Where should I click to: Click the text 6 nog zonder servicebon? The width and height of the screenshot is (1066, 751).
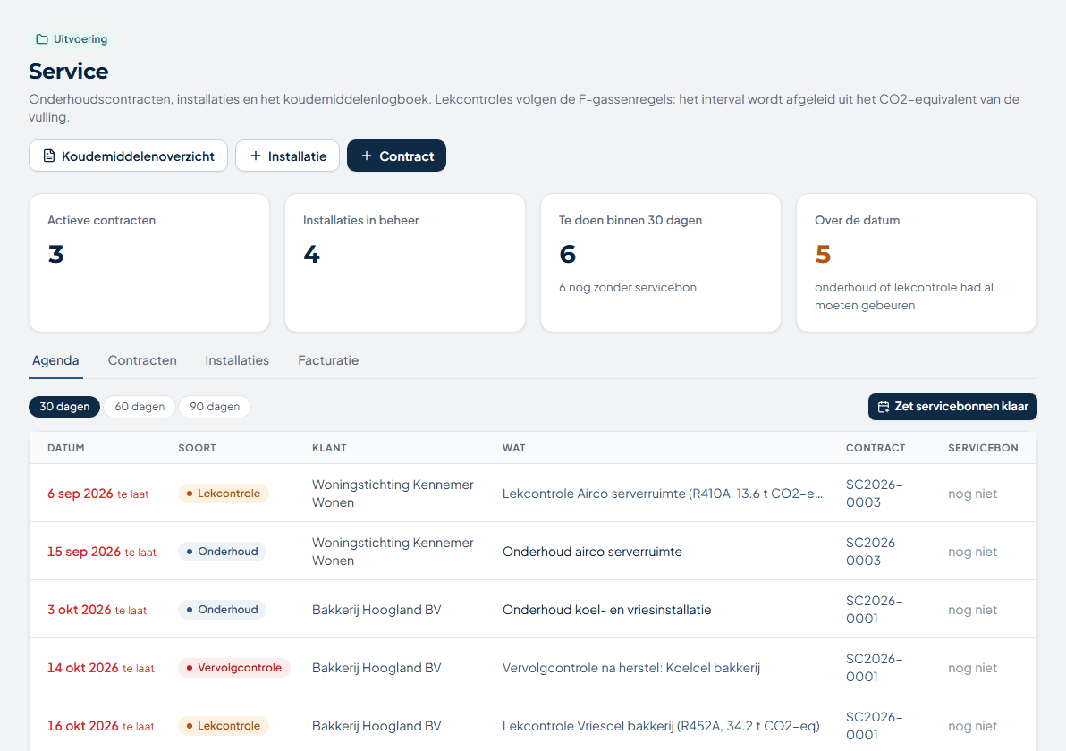click(x=628, y=288)
